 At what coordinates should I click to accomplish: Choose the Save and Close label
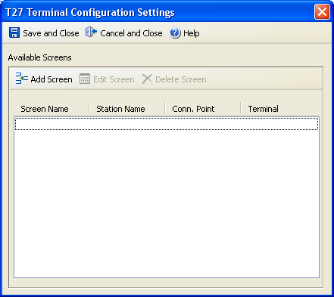point(51,33)
